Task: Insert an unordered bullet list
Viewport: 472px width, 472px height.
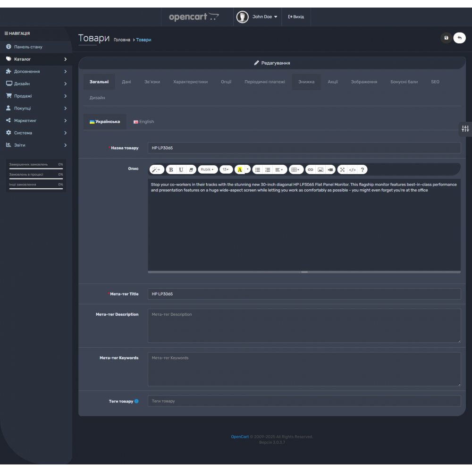Action: coord(258,169)
